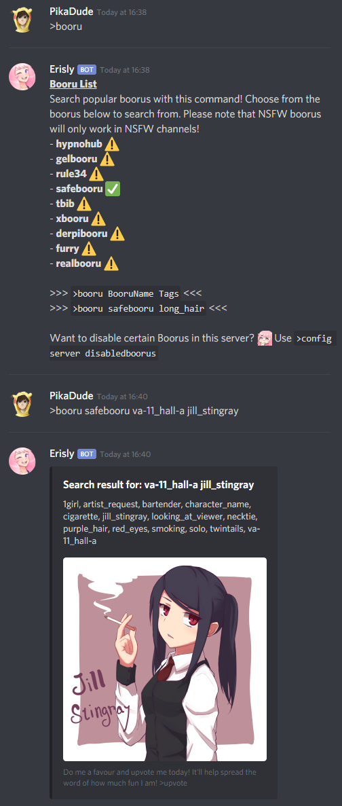Click the warning emoji next to hypnohub
Screen dimensions: 342x806
[x=112, y=144]
